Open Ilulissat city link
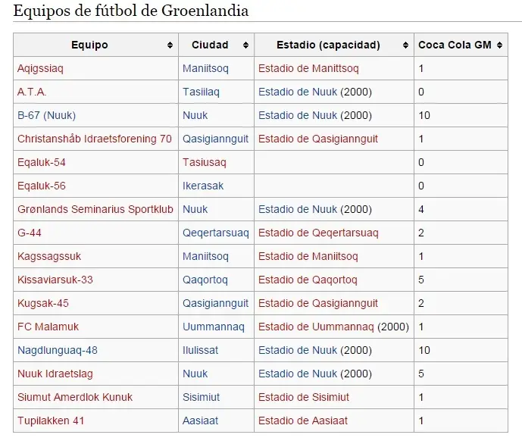Image resolution: width=522 pixels, height=444 pixels. tap(202, 350)
